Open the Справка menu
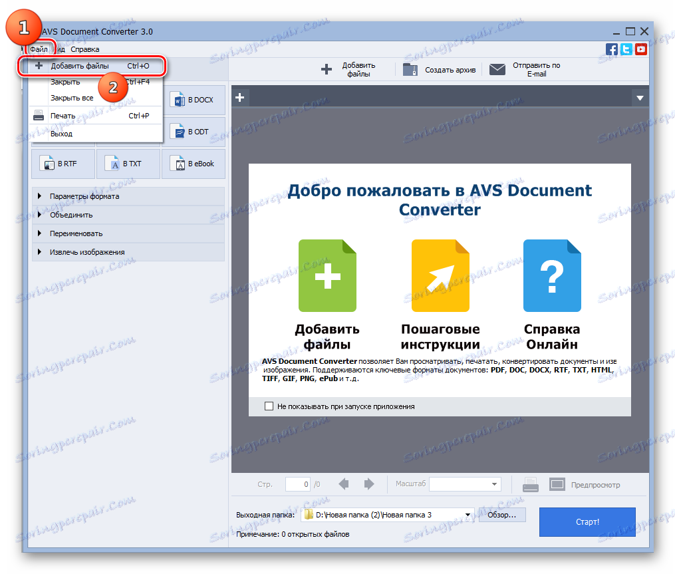 pos(85,49)
